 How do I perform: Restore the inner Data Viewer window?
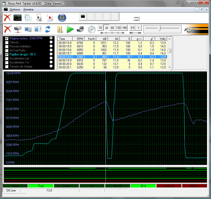[x=201, y=10]
